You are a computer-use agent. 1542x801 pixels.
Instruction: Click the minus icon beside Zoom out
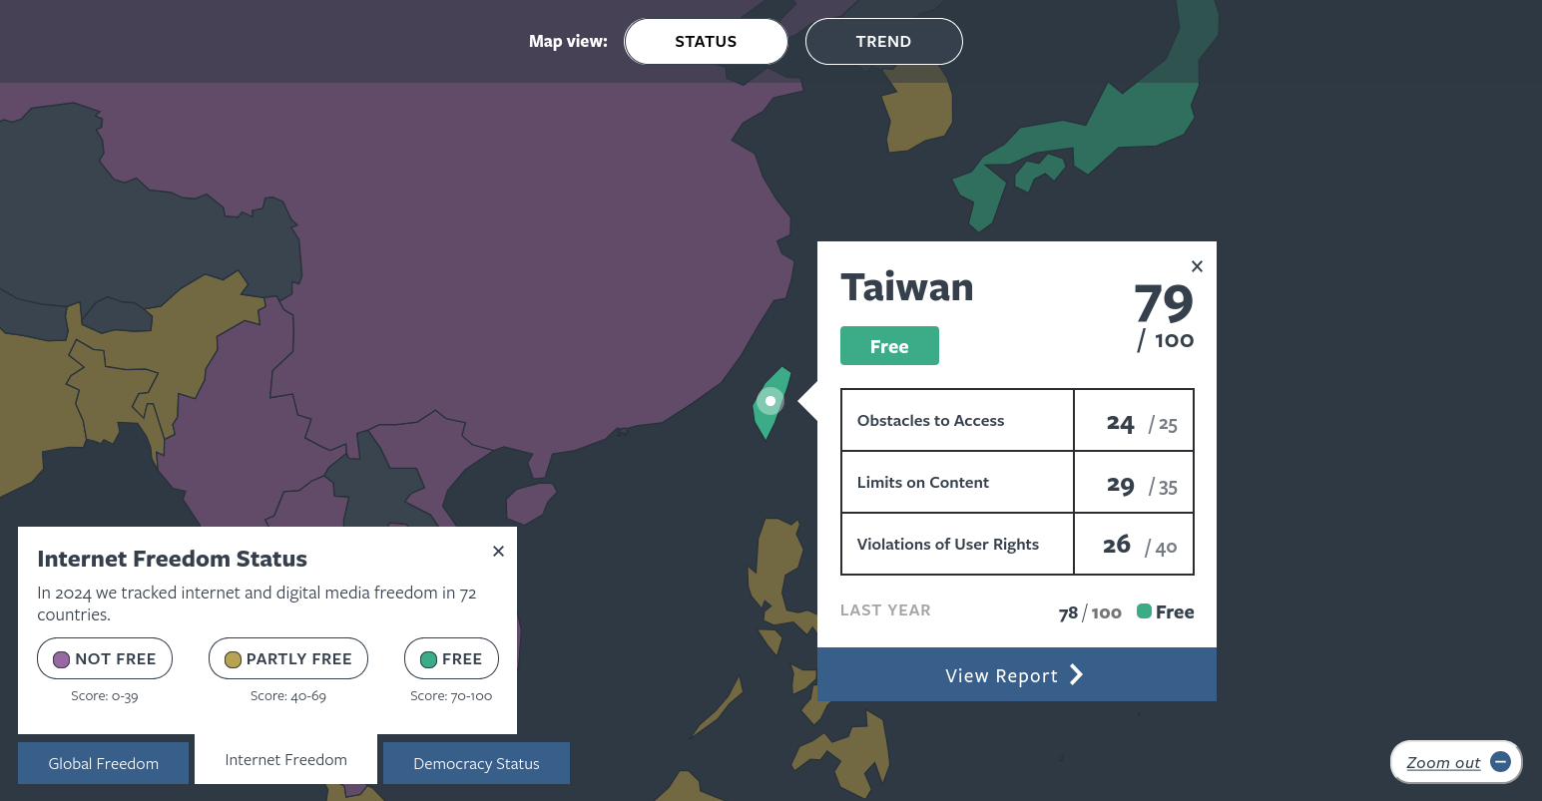pyautogui.click(x=1500, y=762)
